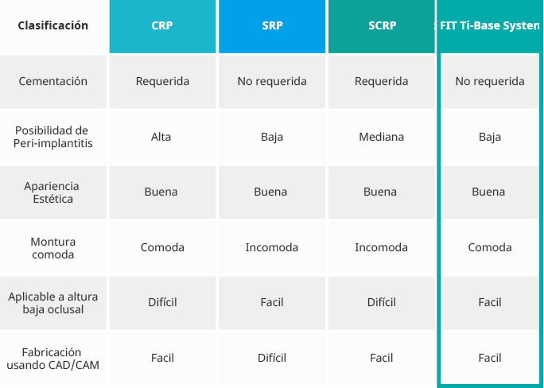The image size is (544, 388).
Task: Click the Montura comoda row label
Action: tap(53, 247)
